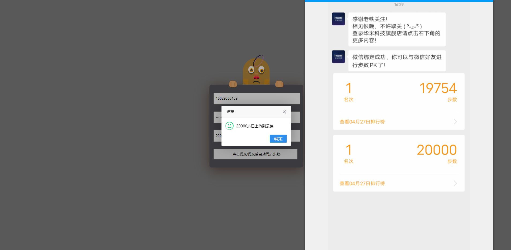Click the mascot's right hand
This screenshot has height=250, width=511.
coord(279,84)
